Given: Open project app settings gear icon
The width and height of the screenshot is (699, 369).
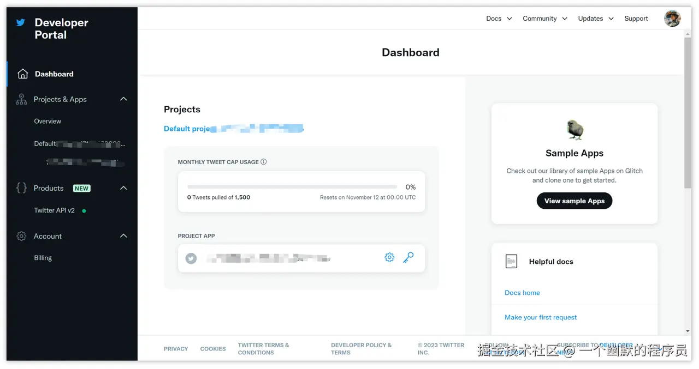Looking at the screenshot, I should (389, 257).
